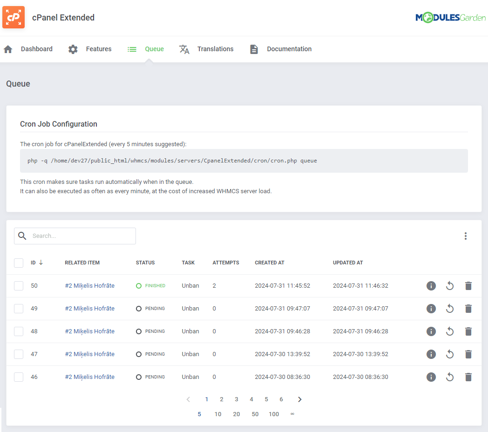488x432 pixels.
Task: Click the Features gear icon
Action: pyautogui.click(x=73, y=49)
